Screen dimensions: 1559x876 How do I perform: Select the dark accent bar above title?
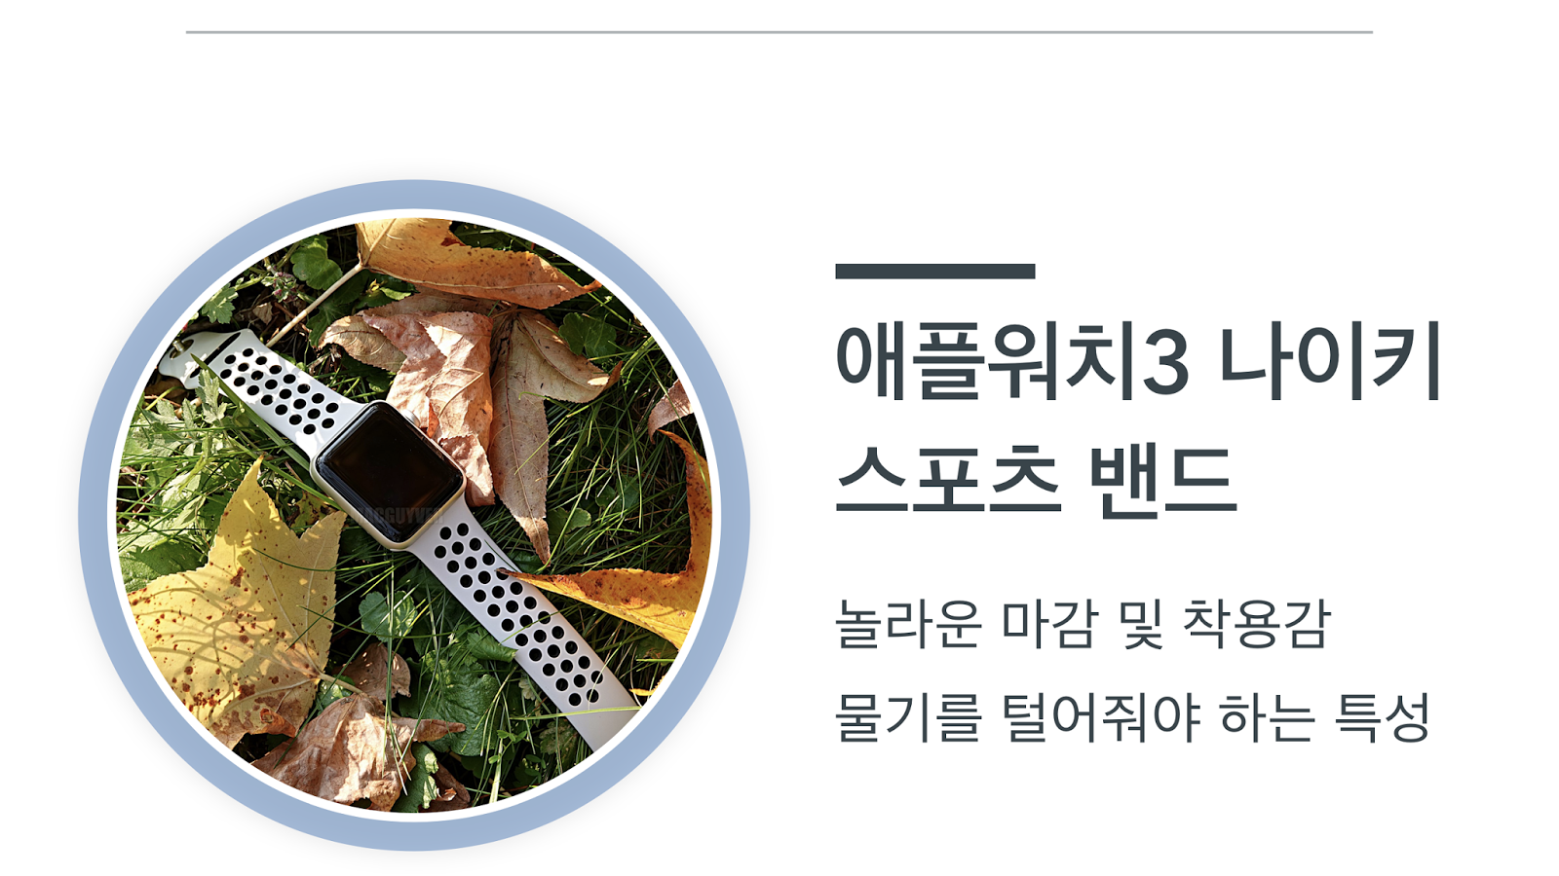click(934, 272)
